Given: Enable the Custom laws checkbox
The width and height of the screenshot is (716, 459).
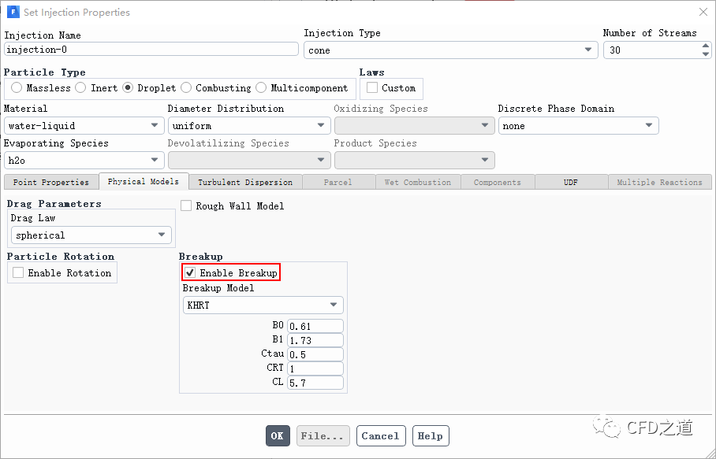Looking at the screenshot, I should coord(372,88).
